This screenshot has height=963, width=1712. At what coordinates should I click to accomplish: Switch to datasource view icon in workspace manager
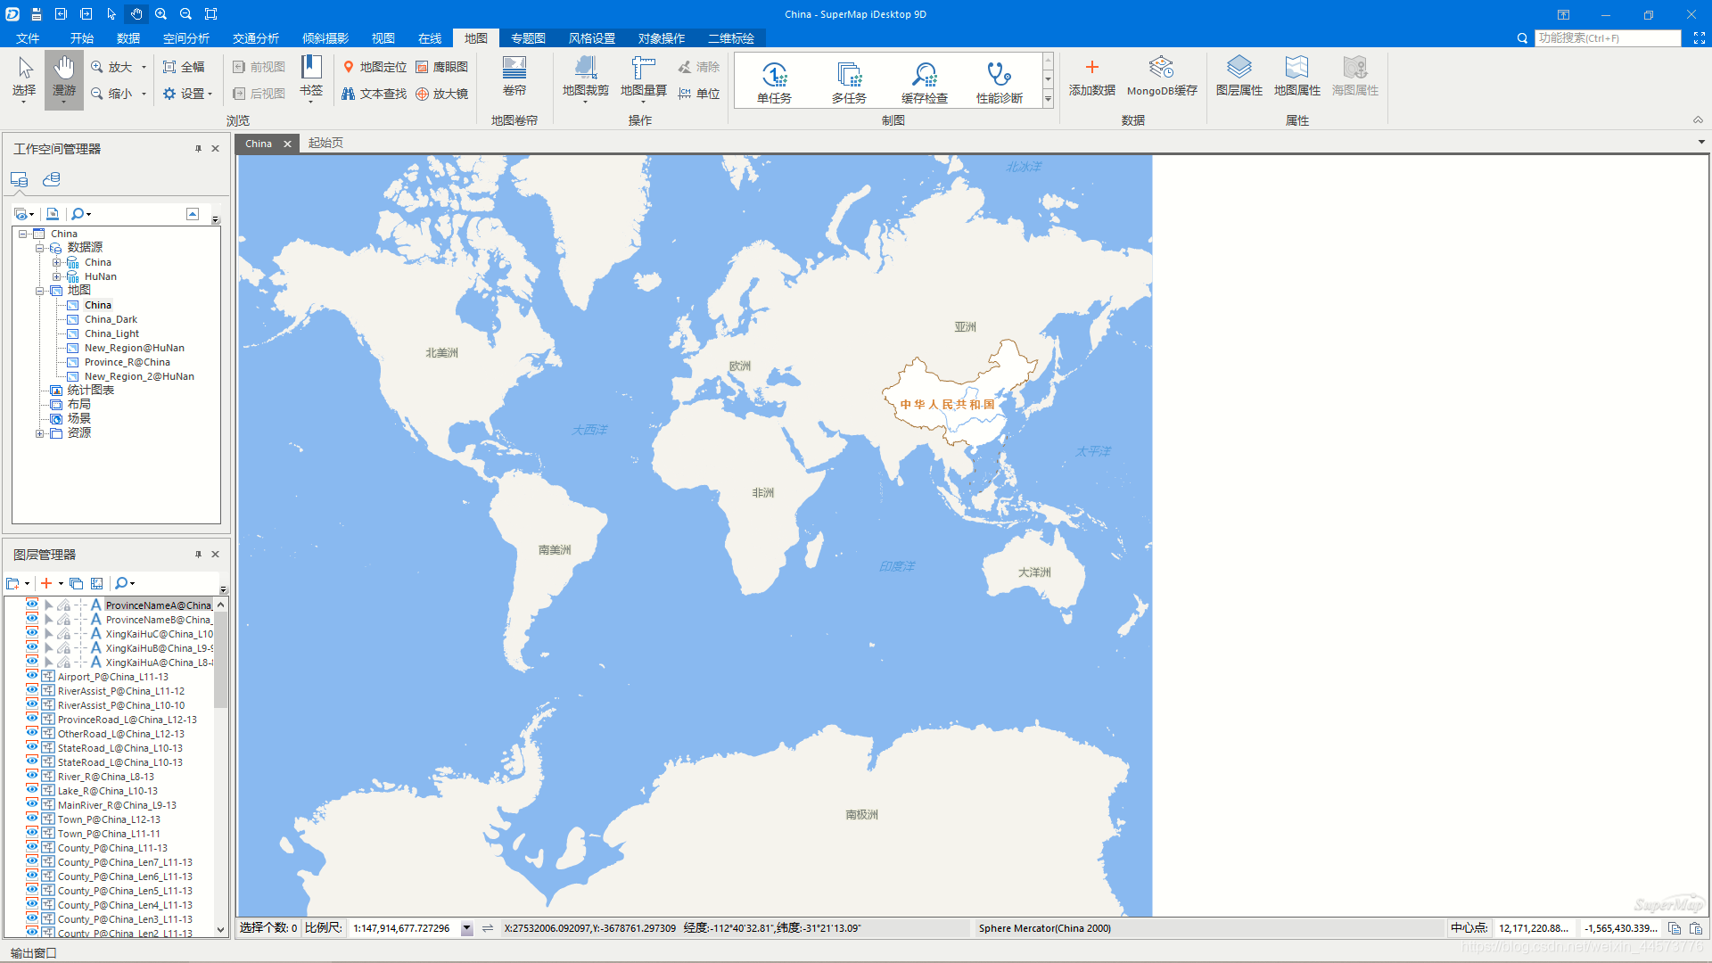click(x=52, y=179)
